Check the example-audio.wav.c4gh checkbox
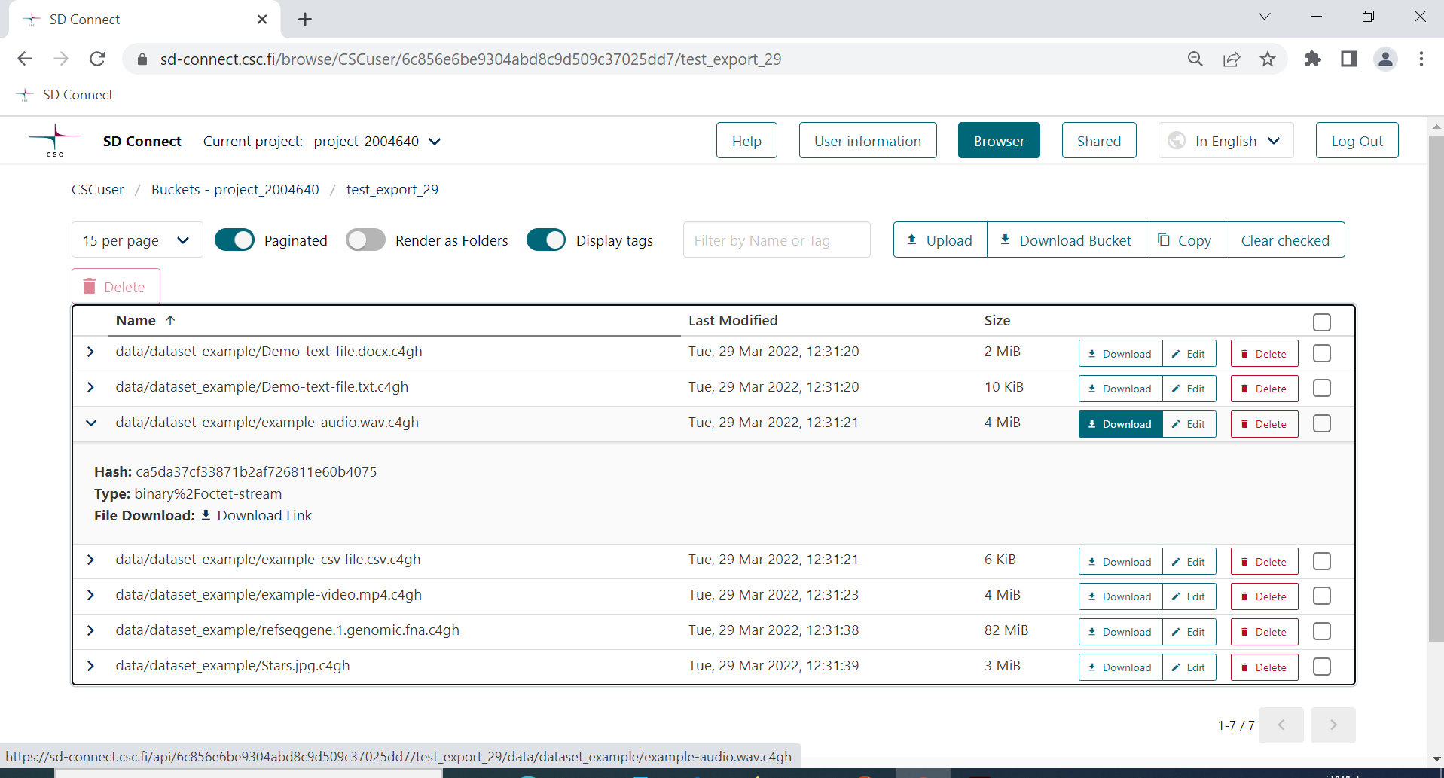Image resolution: width=1444 pixels, height=778 pixels. 1322,423
